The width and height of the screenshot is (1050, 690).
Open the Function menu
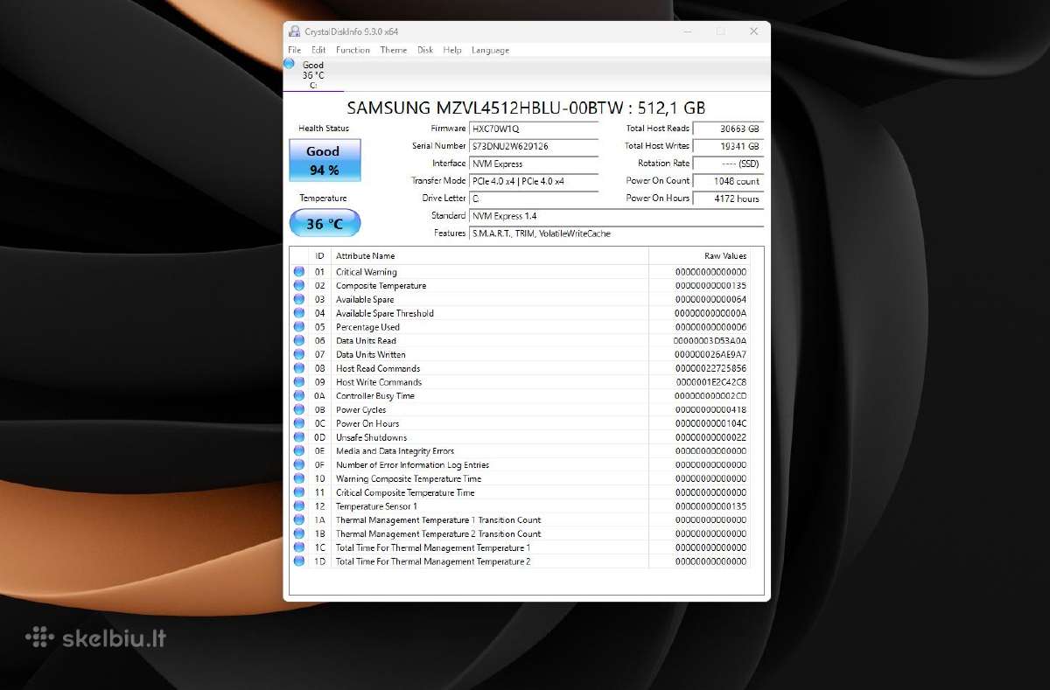[x=353, y=50]
